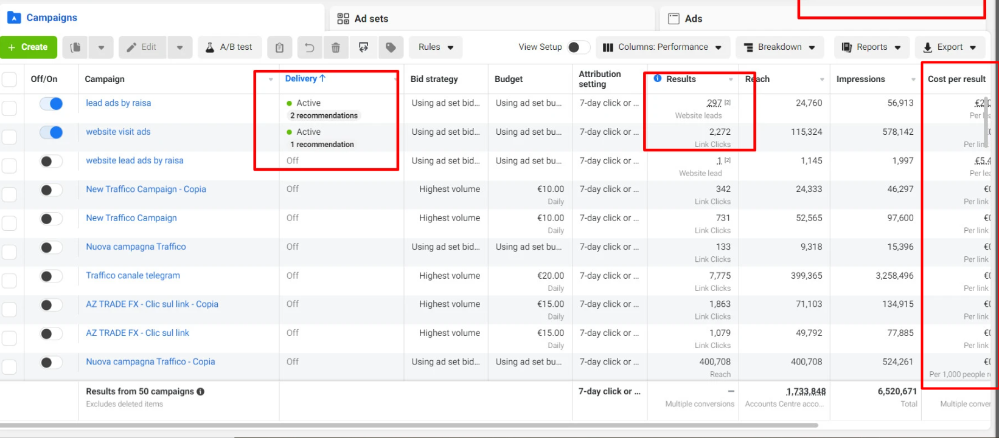Switch to the Ads tab
The image size is (999, 438).
[692, 19]
